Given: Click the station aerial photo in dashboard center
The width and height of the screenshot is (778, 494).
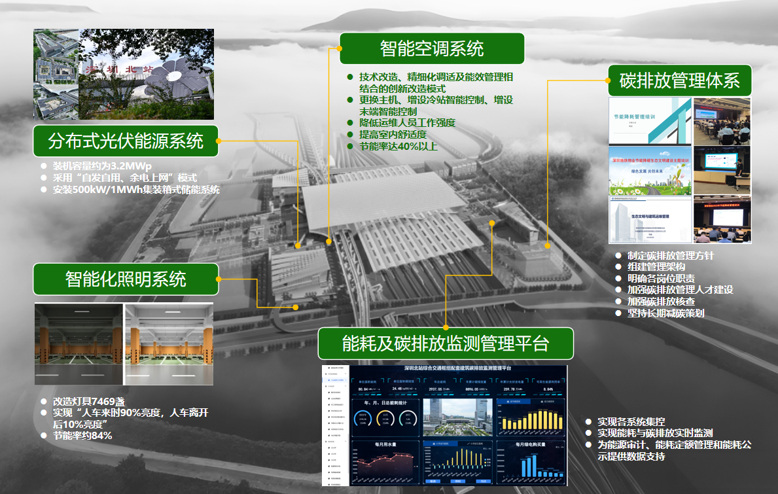Looking at the screenshot, I should 457,418.
